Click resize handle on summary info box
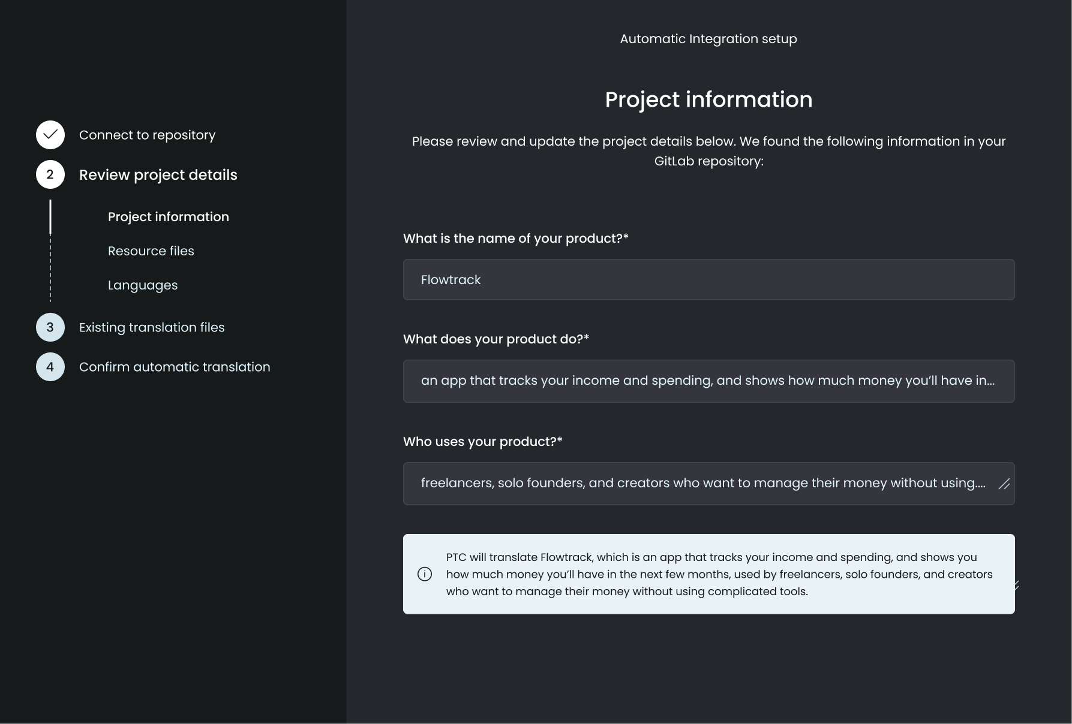The height and width of the screenshot is (724, 1072). pyautogui.click(x=1015, y=586)
